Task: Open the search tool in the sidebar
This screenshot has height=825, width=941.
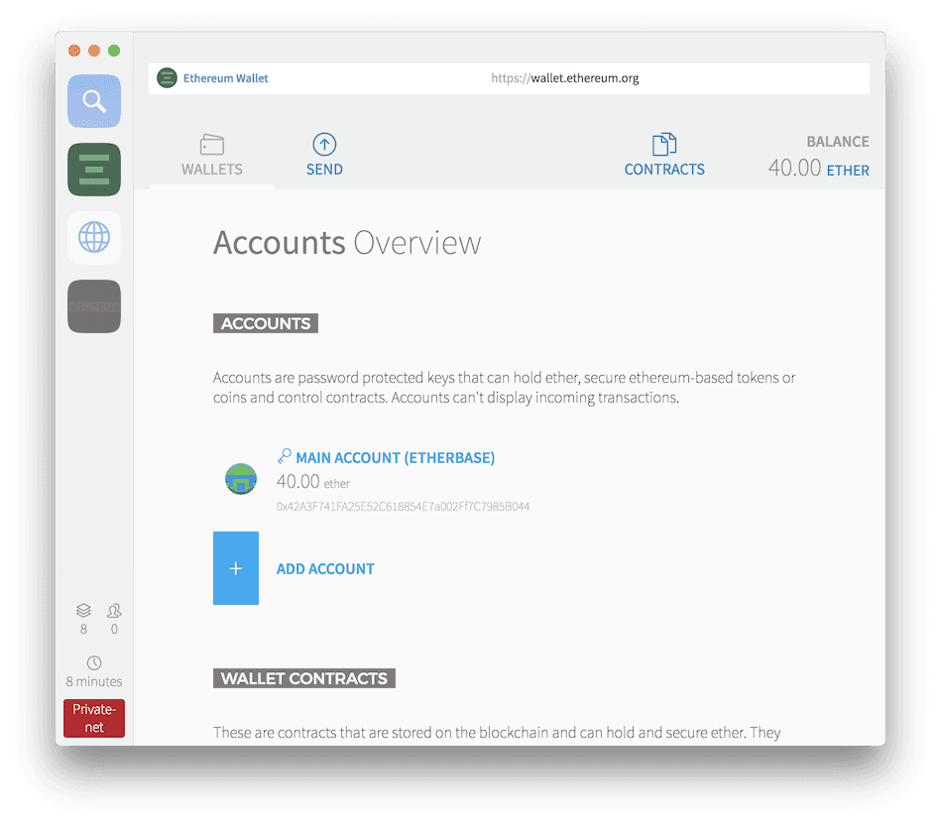Action: [x=93, y=101]
